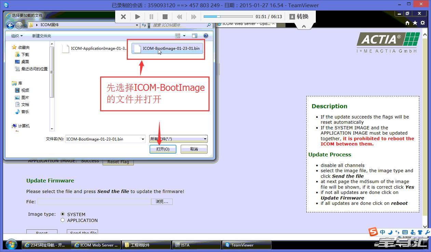Viewport: 431px width, 252px height.
Task: Refresh the ICOM固件 folder view
Action: [144, 25]
